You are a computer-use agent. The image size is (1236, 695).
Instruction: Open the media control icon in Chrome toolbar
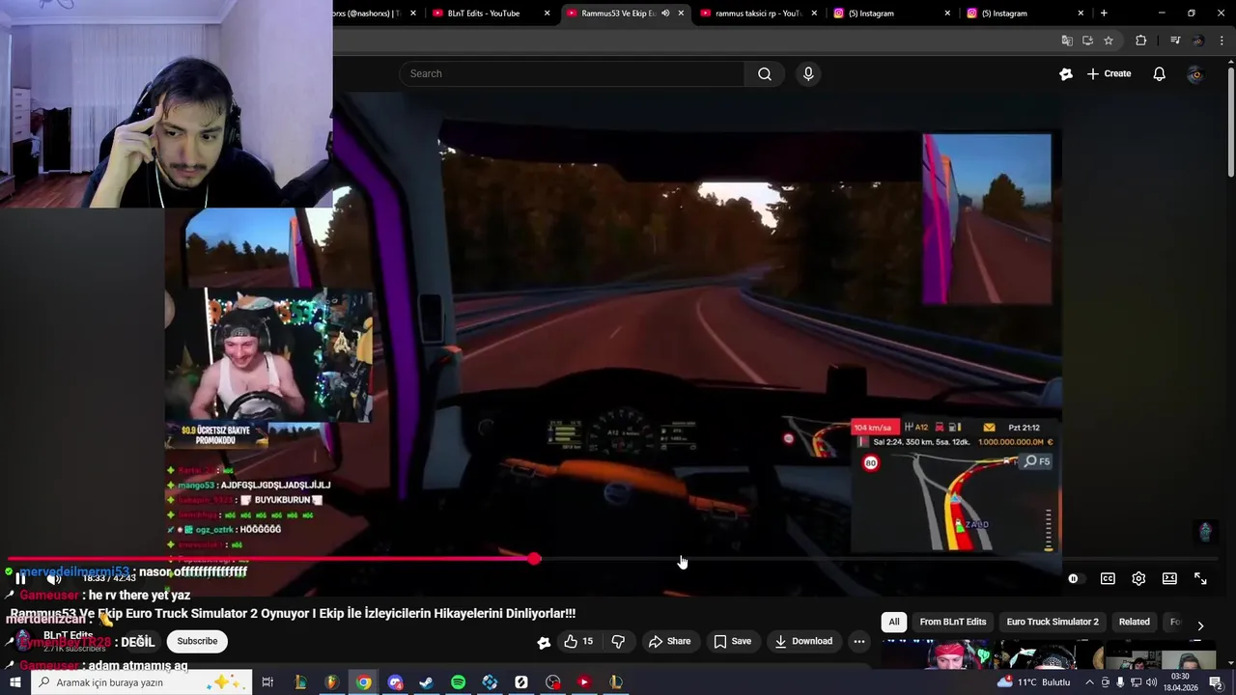point(1175,41)
